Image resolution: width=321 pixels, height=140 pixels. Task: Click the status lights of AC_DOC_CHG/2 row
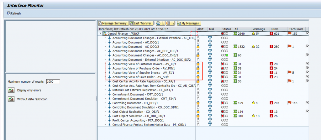[x=224, y=55]
